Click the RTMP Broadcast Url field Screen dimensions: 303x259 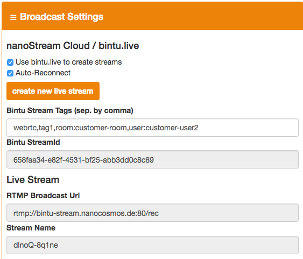coord(152,213)
